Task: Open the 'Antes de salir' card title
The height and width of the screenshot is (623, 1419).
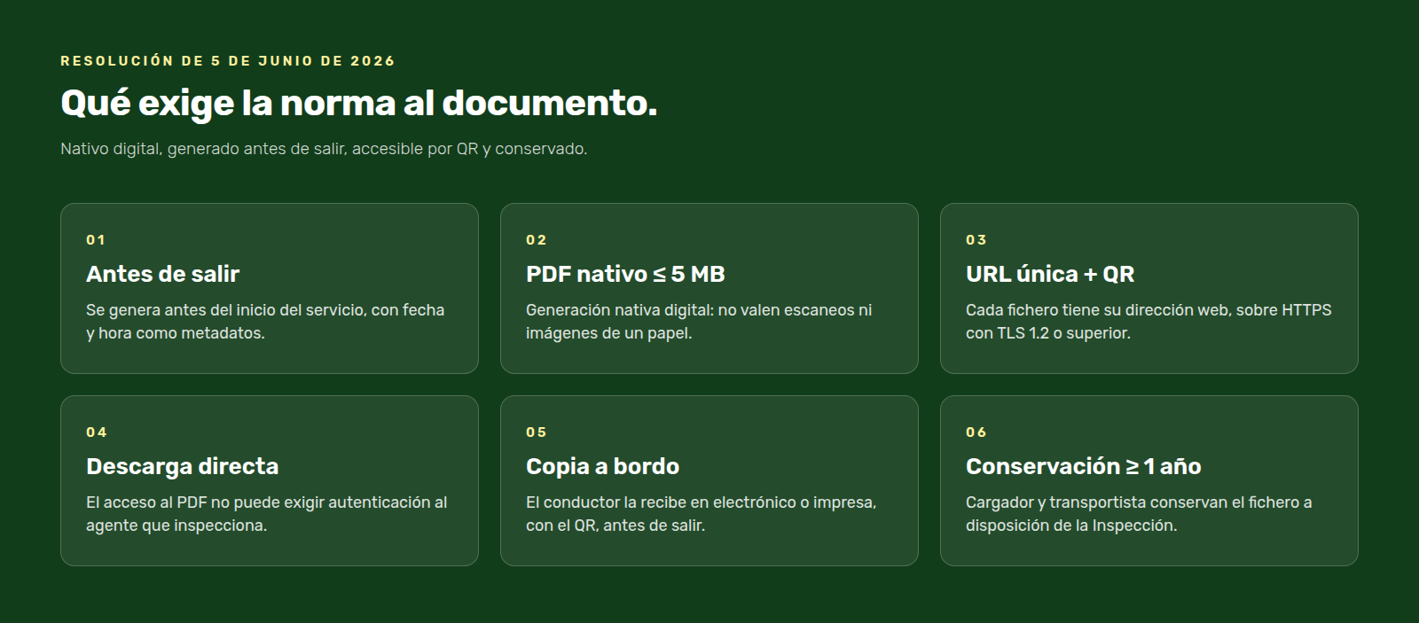Action: (163, 274)
